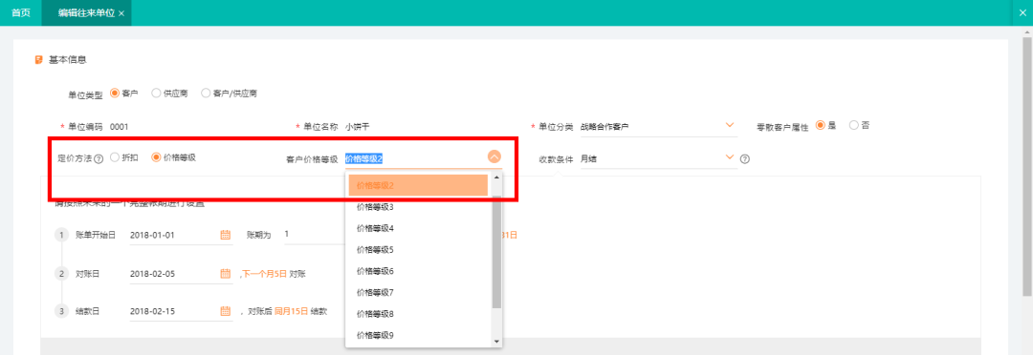
Task: Open calendar picker for 账单开始日
Action: 225,235
